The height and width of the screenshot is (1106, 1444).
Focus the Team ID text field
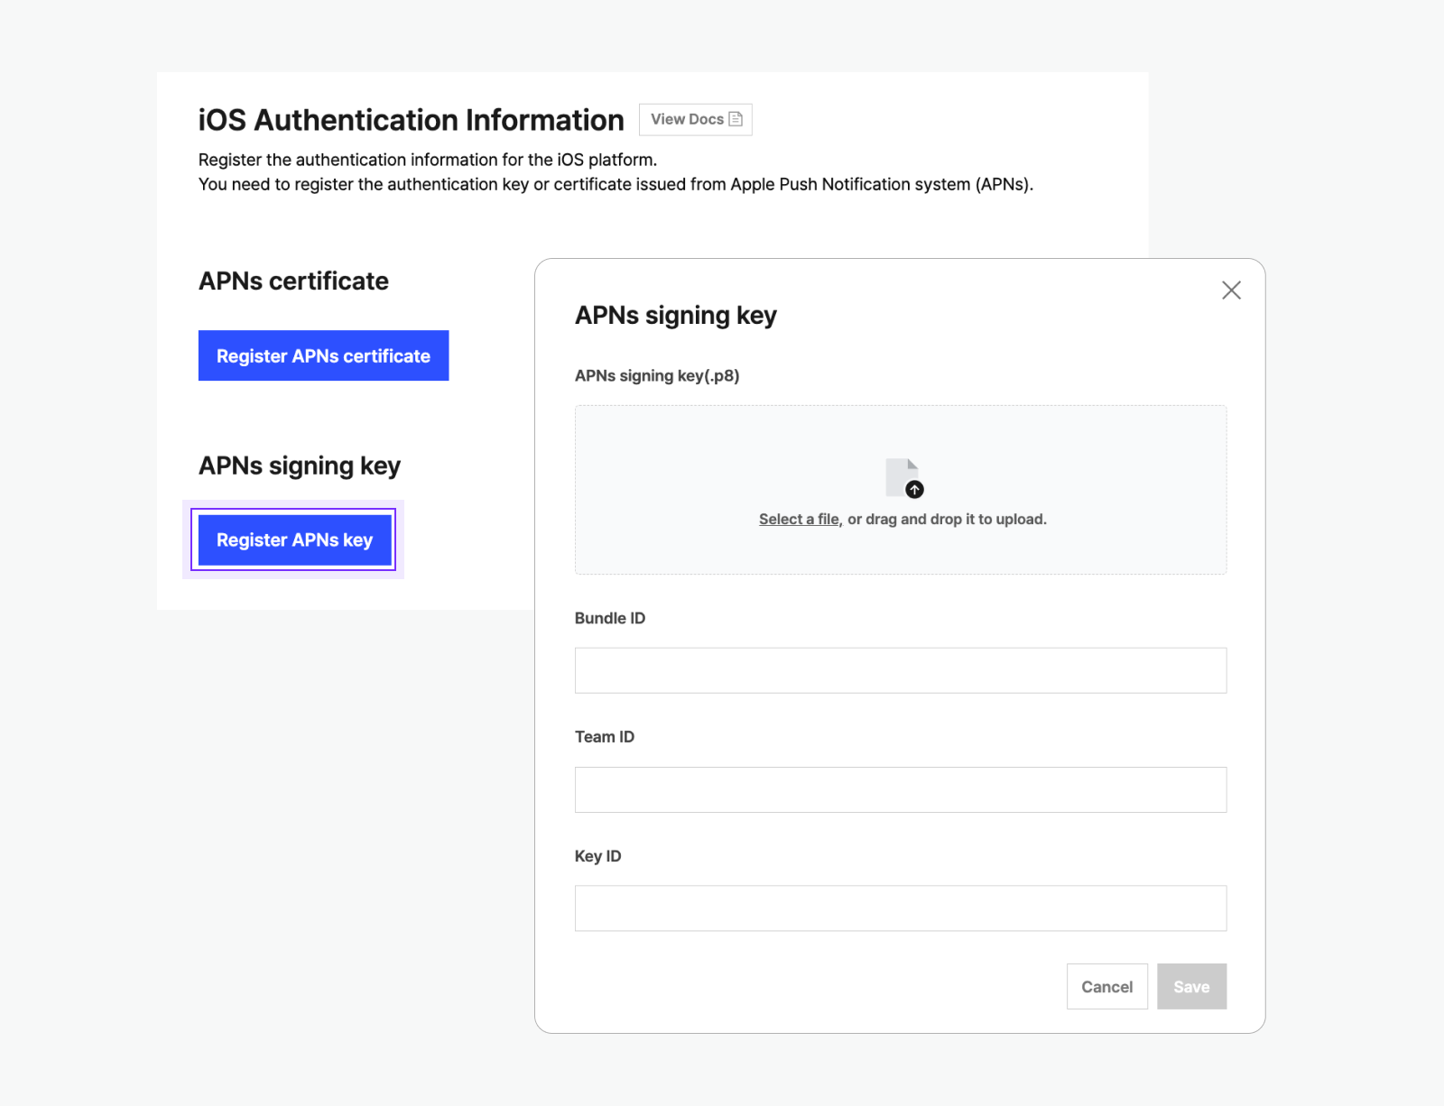[900, 789]
